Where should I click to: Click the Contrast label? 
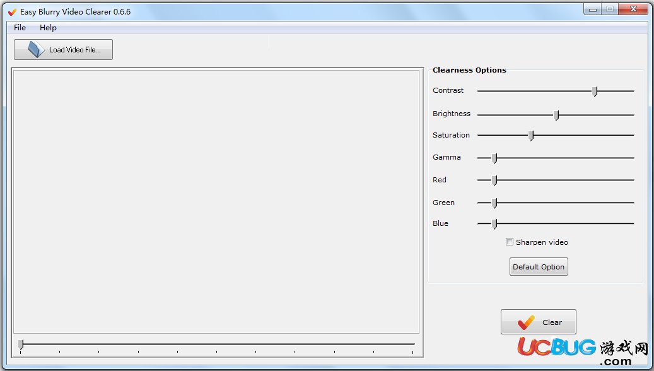[448, 90]
